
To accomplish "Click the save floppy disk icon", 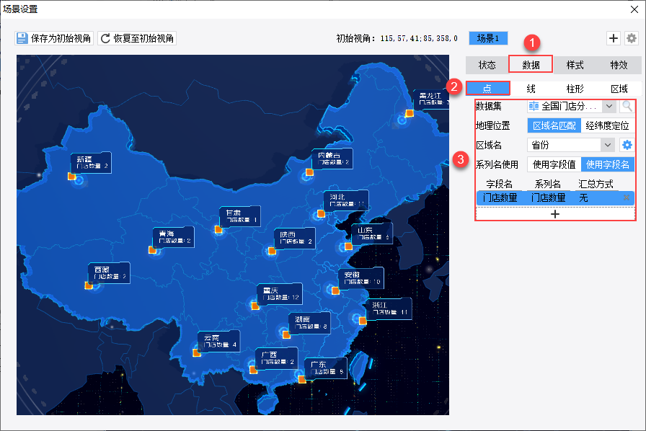I will [x=22, y=38].
